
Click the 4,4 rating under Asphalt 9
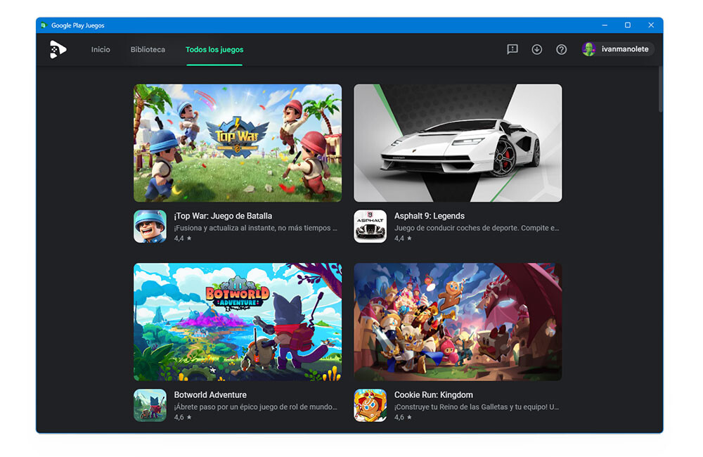(x=403, y=238)
